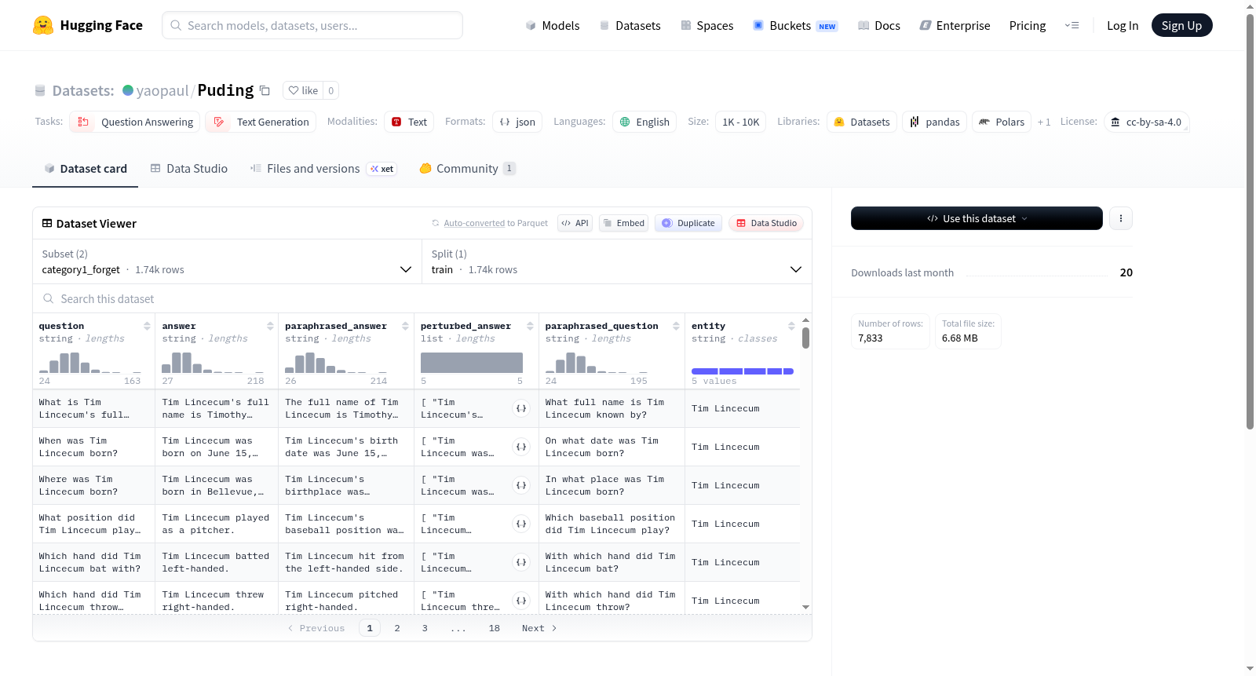This screenshot has width=1256, height=676.
Task: Open the Subset dropdown category1_forget
Action: tap(228, 261)
